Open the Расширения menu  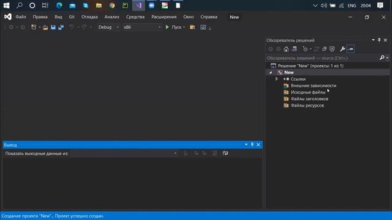click(x=164, y=17)
